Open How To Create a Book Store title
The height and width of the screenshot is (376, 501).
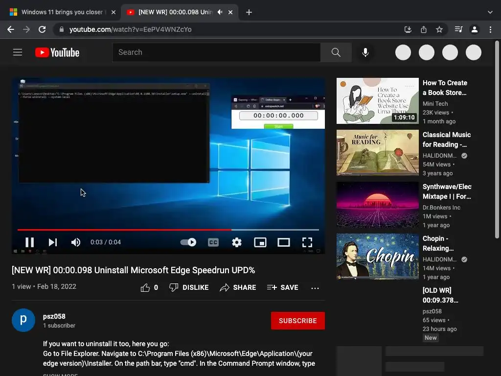pyautogui.click(x=445, y=88)
